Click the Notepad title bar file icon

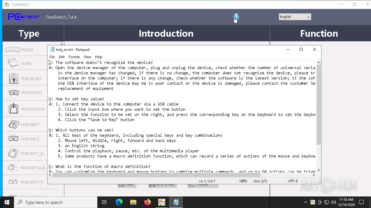pyautogui.click(x=52, y=49)
